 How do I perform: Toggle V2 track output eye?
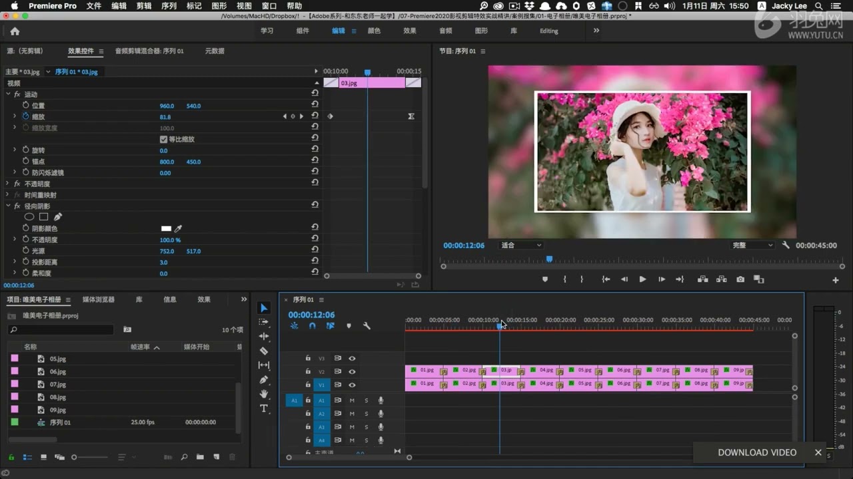pos(352,372)
